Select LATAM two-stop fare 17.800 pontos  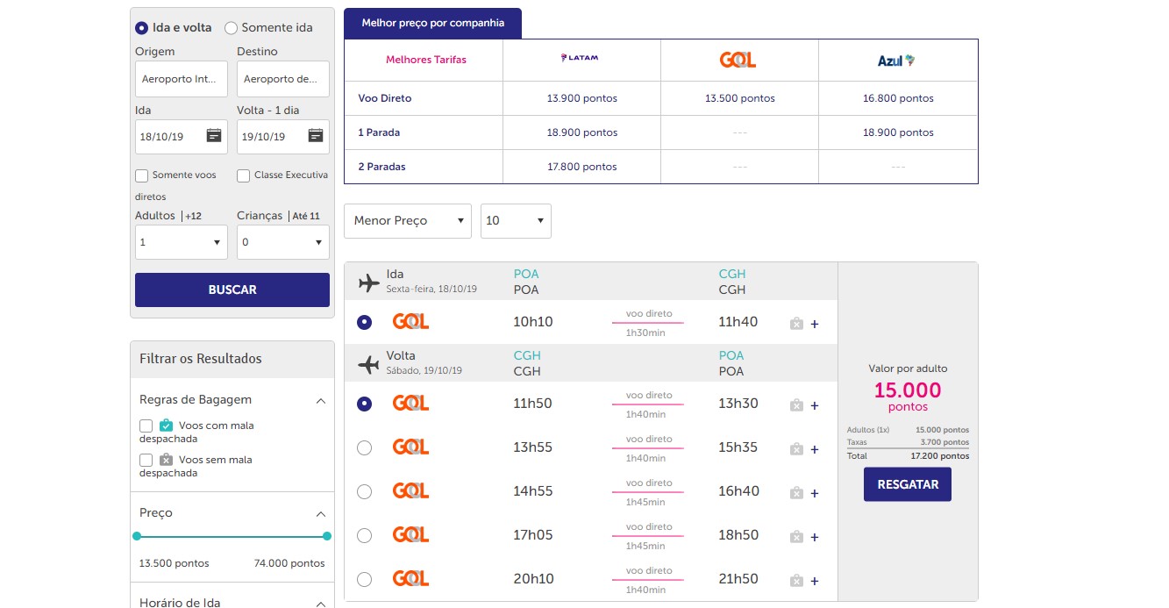(x=582, y=167)
